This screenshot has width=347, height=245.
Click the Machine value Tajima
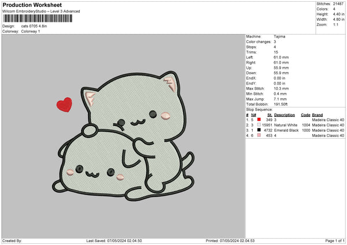pos(279,36)
